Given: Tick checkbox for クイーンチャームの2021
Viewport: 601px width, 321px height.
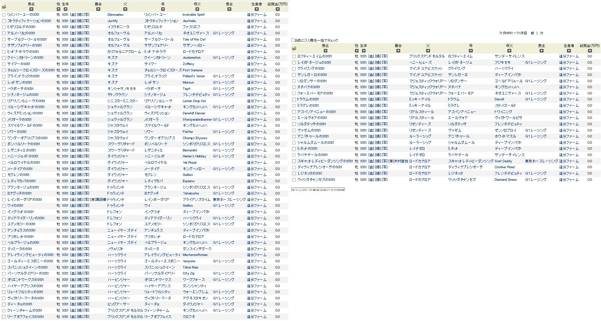Looking at the screenshot, I should click(x=4, y=311).
